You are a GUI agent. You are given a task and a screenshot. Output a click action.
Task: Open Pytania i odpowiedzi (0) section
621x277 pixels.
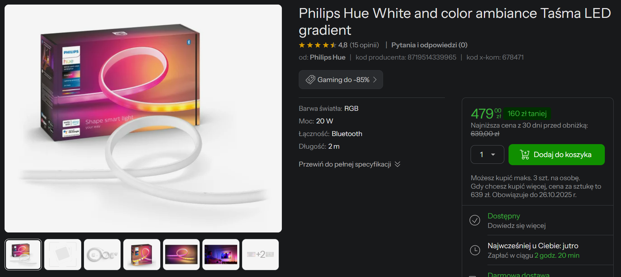tap(429, 45)
